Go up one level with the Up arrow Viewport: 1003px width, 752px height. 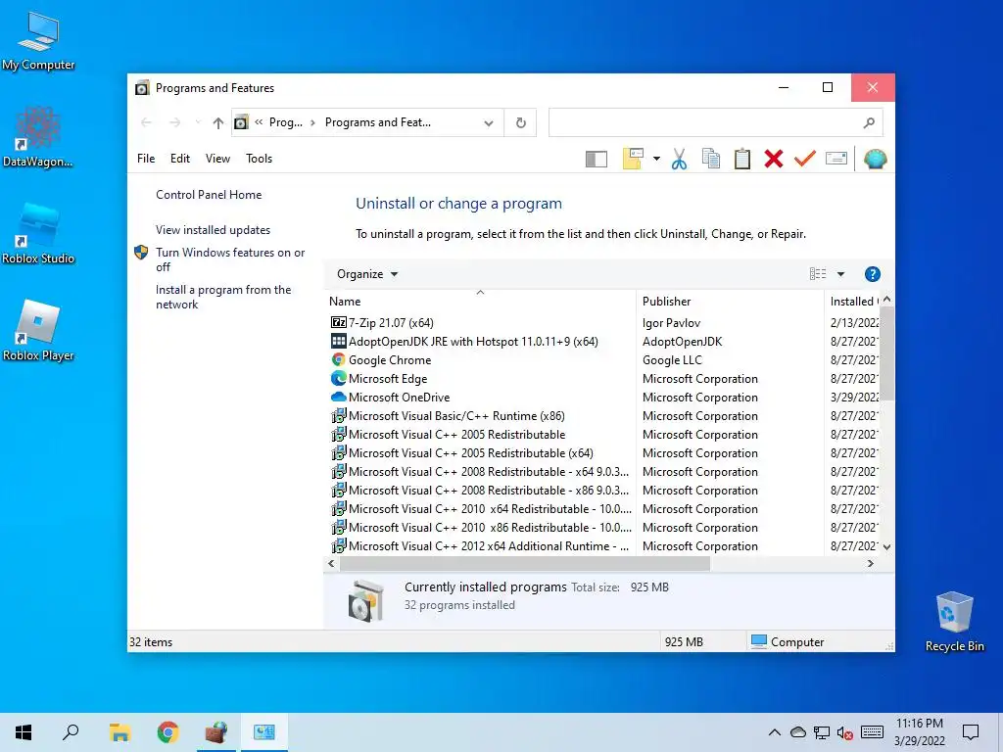click(x=218, y=122)
